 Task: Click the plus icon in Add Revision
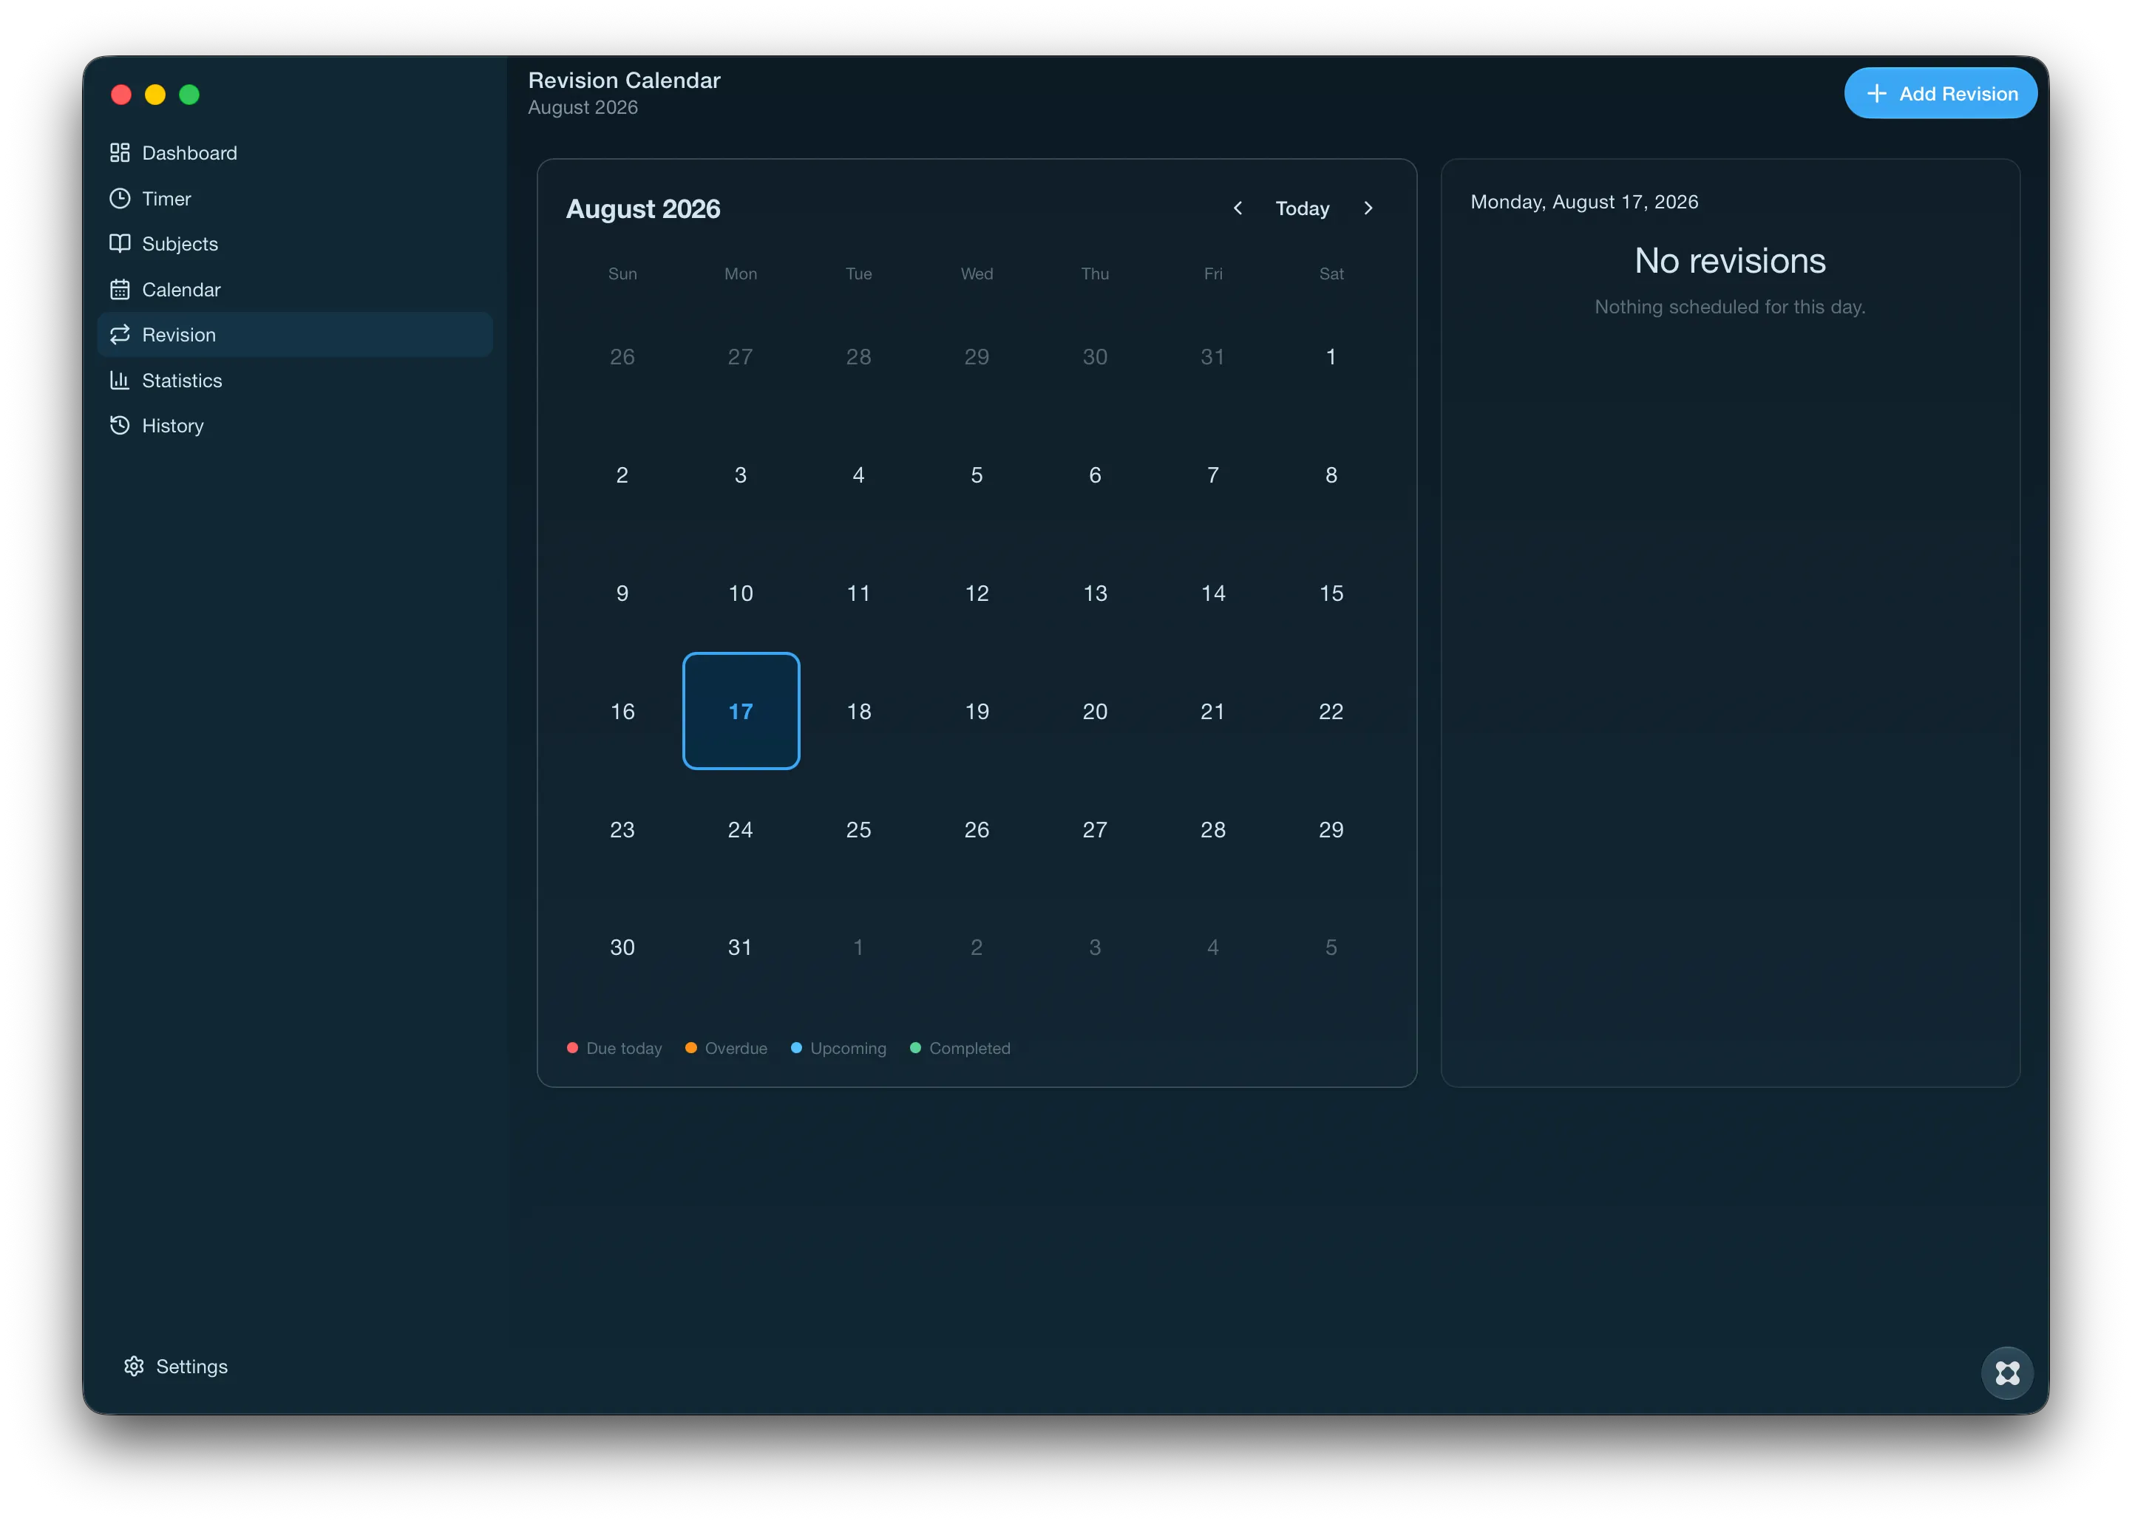click(1875, 93)
